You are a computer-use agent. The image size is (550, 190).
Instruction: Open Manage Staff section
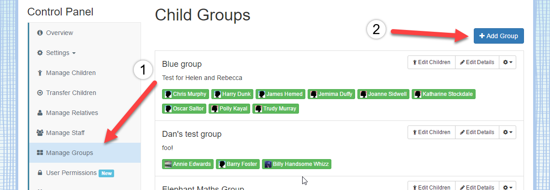85,133
